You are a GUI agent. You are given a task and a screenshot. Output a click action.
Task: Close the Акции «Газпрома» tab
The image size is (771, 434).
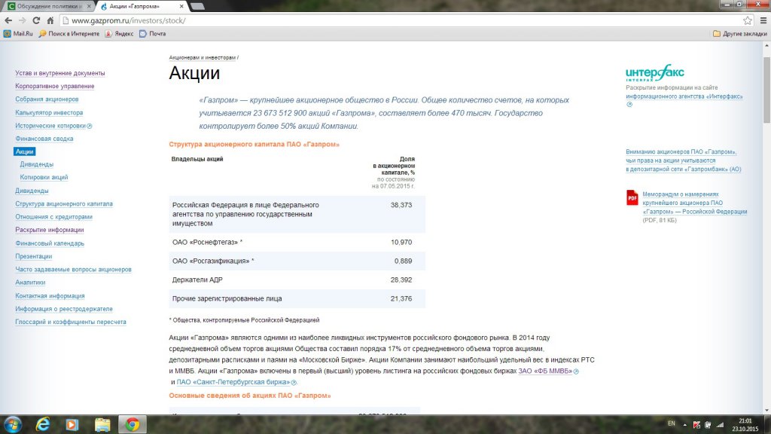[181, 6]
